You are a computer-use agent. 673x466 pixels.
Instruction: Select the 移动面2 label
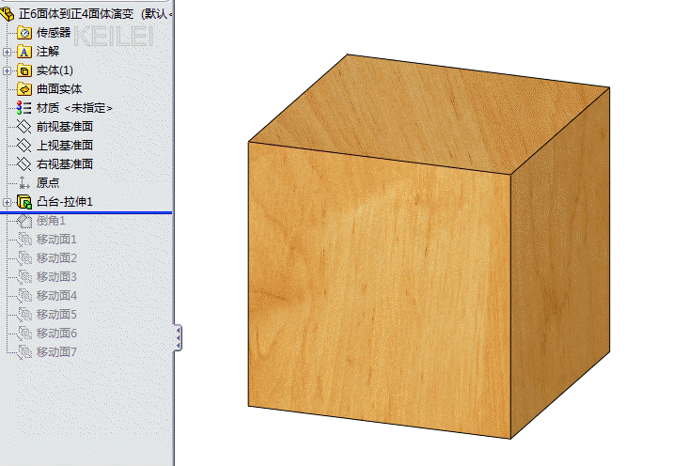pyautogui.click(x=56, y=258)
